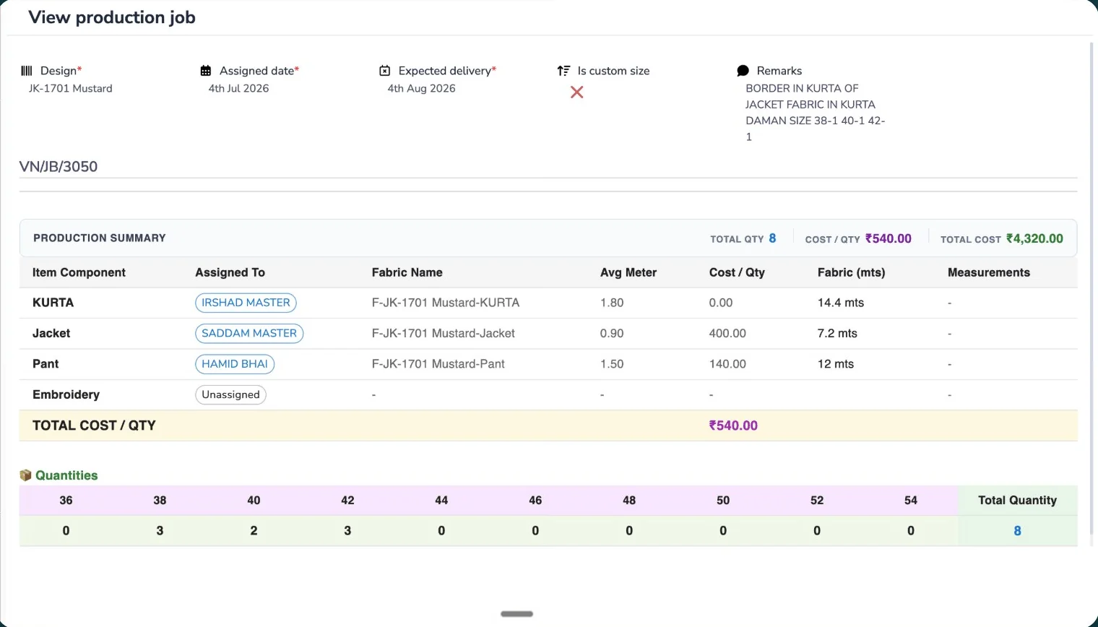Click the 12 mts fabric value
The image size is (1098, 627).
pos(836,364)
